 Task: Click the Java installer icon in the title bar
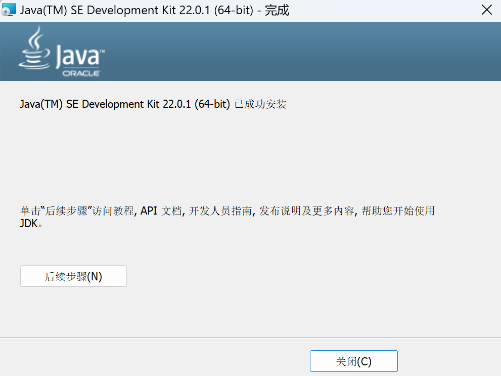[9, 10]
